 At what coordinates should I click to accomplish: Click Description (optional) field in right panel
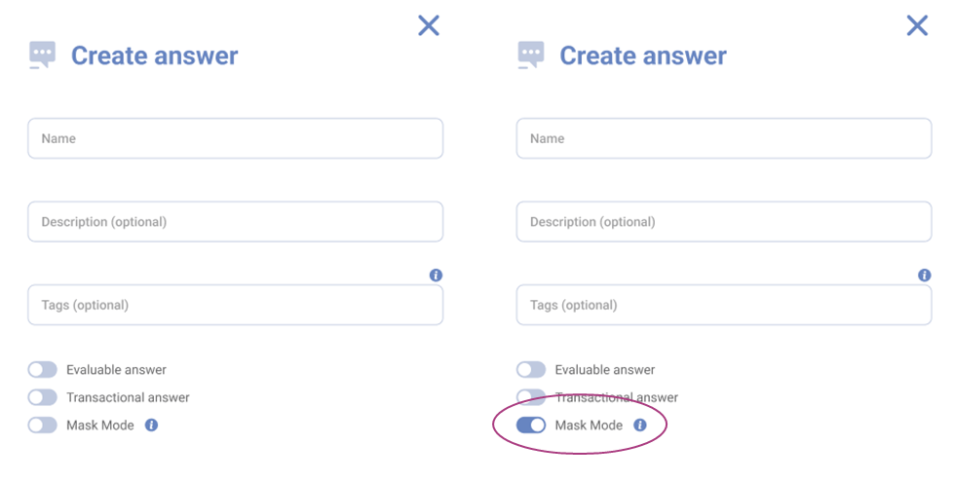(x=723, y=222)
